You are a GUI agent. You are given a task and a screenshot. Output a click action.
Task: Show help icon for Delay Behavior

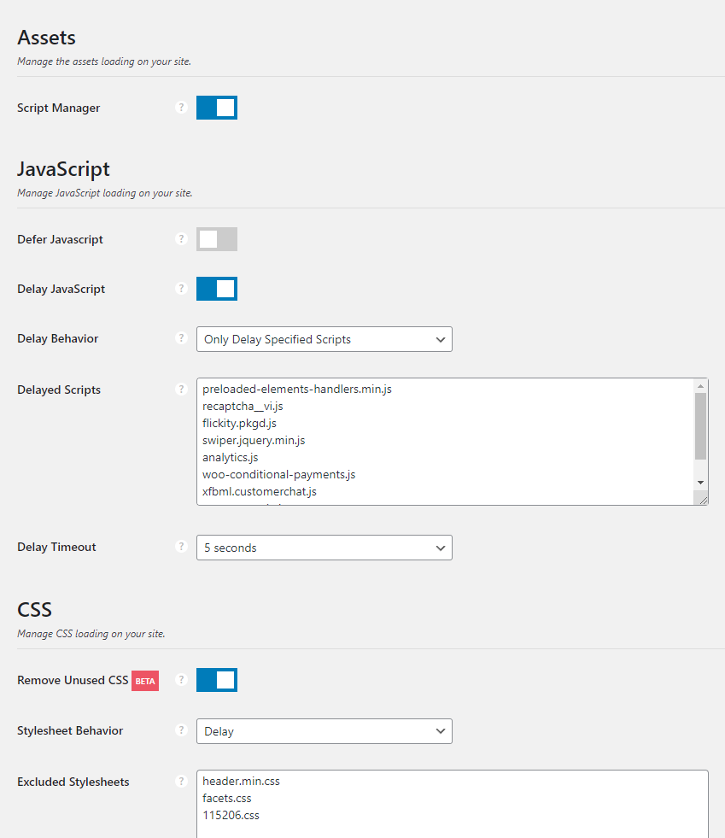pyautogui.click(x=181, y=338)
